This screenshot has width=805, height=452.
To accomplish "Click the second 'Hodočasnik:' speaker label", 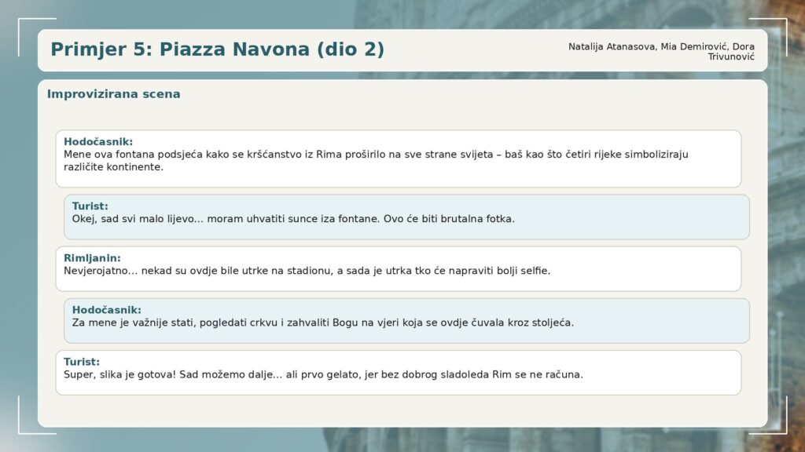I will [x=106, y=310].
